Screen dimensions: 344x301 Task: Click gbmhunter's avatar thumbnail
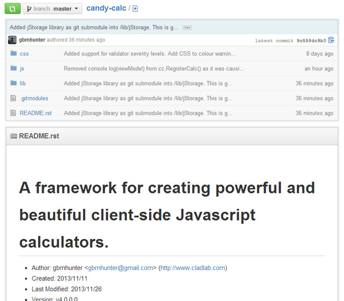pos(12,40)
